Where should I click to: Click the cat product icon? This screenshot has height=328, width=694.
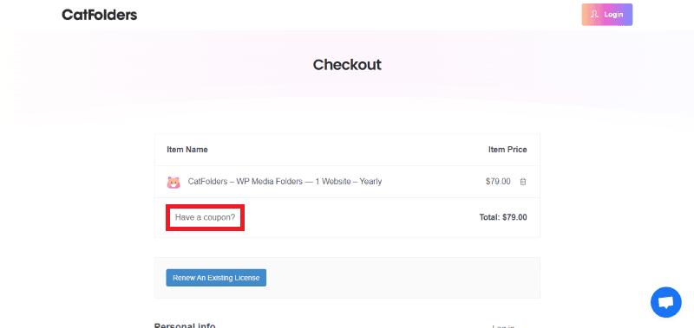pos(173,182)
